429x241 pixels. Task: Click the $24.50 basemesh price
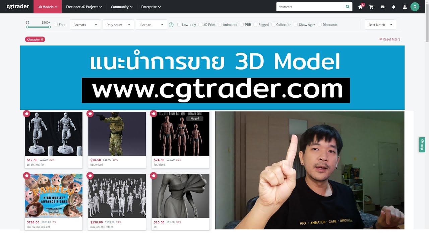(x=159, y=160)
